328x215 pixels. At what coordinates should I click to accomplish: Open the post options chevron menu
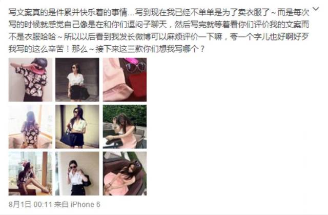(316, 9)
